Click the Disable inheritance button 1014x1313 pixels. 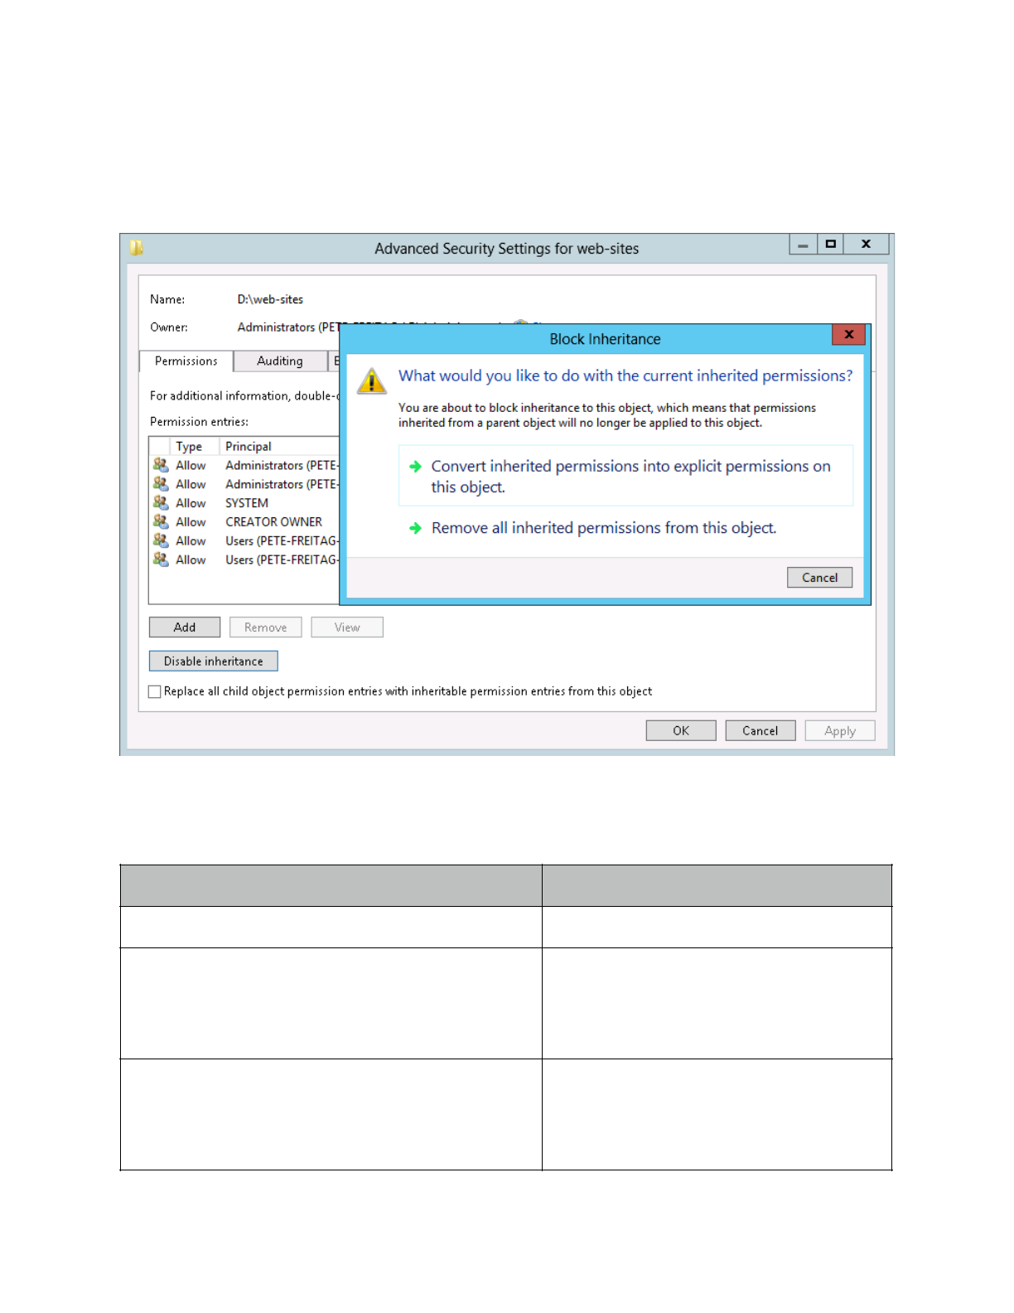(214, 661)
